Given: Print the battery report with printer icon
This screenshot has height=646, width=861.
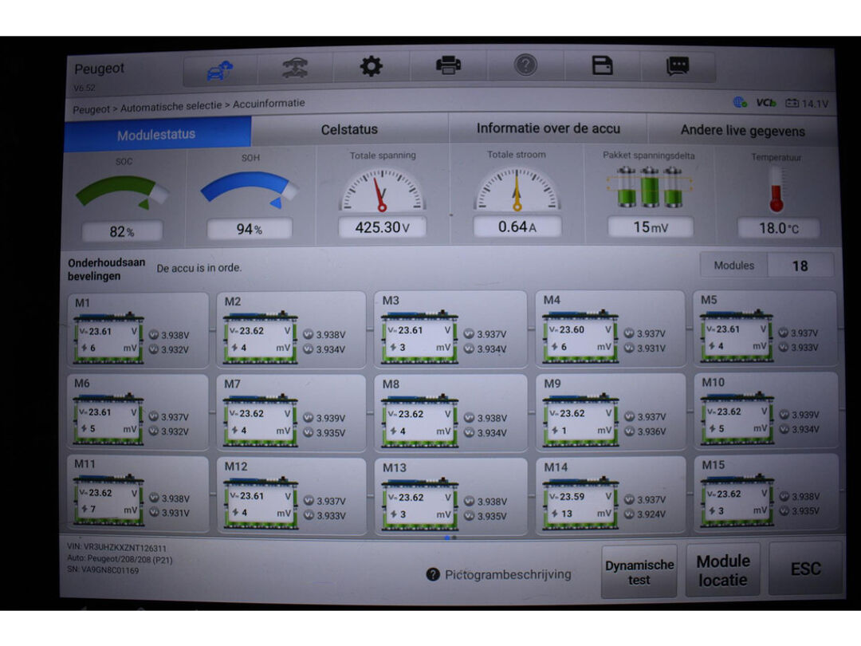Looking at the screenshot, I should [x=448, y=66].
